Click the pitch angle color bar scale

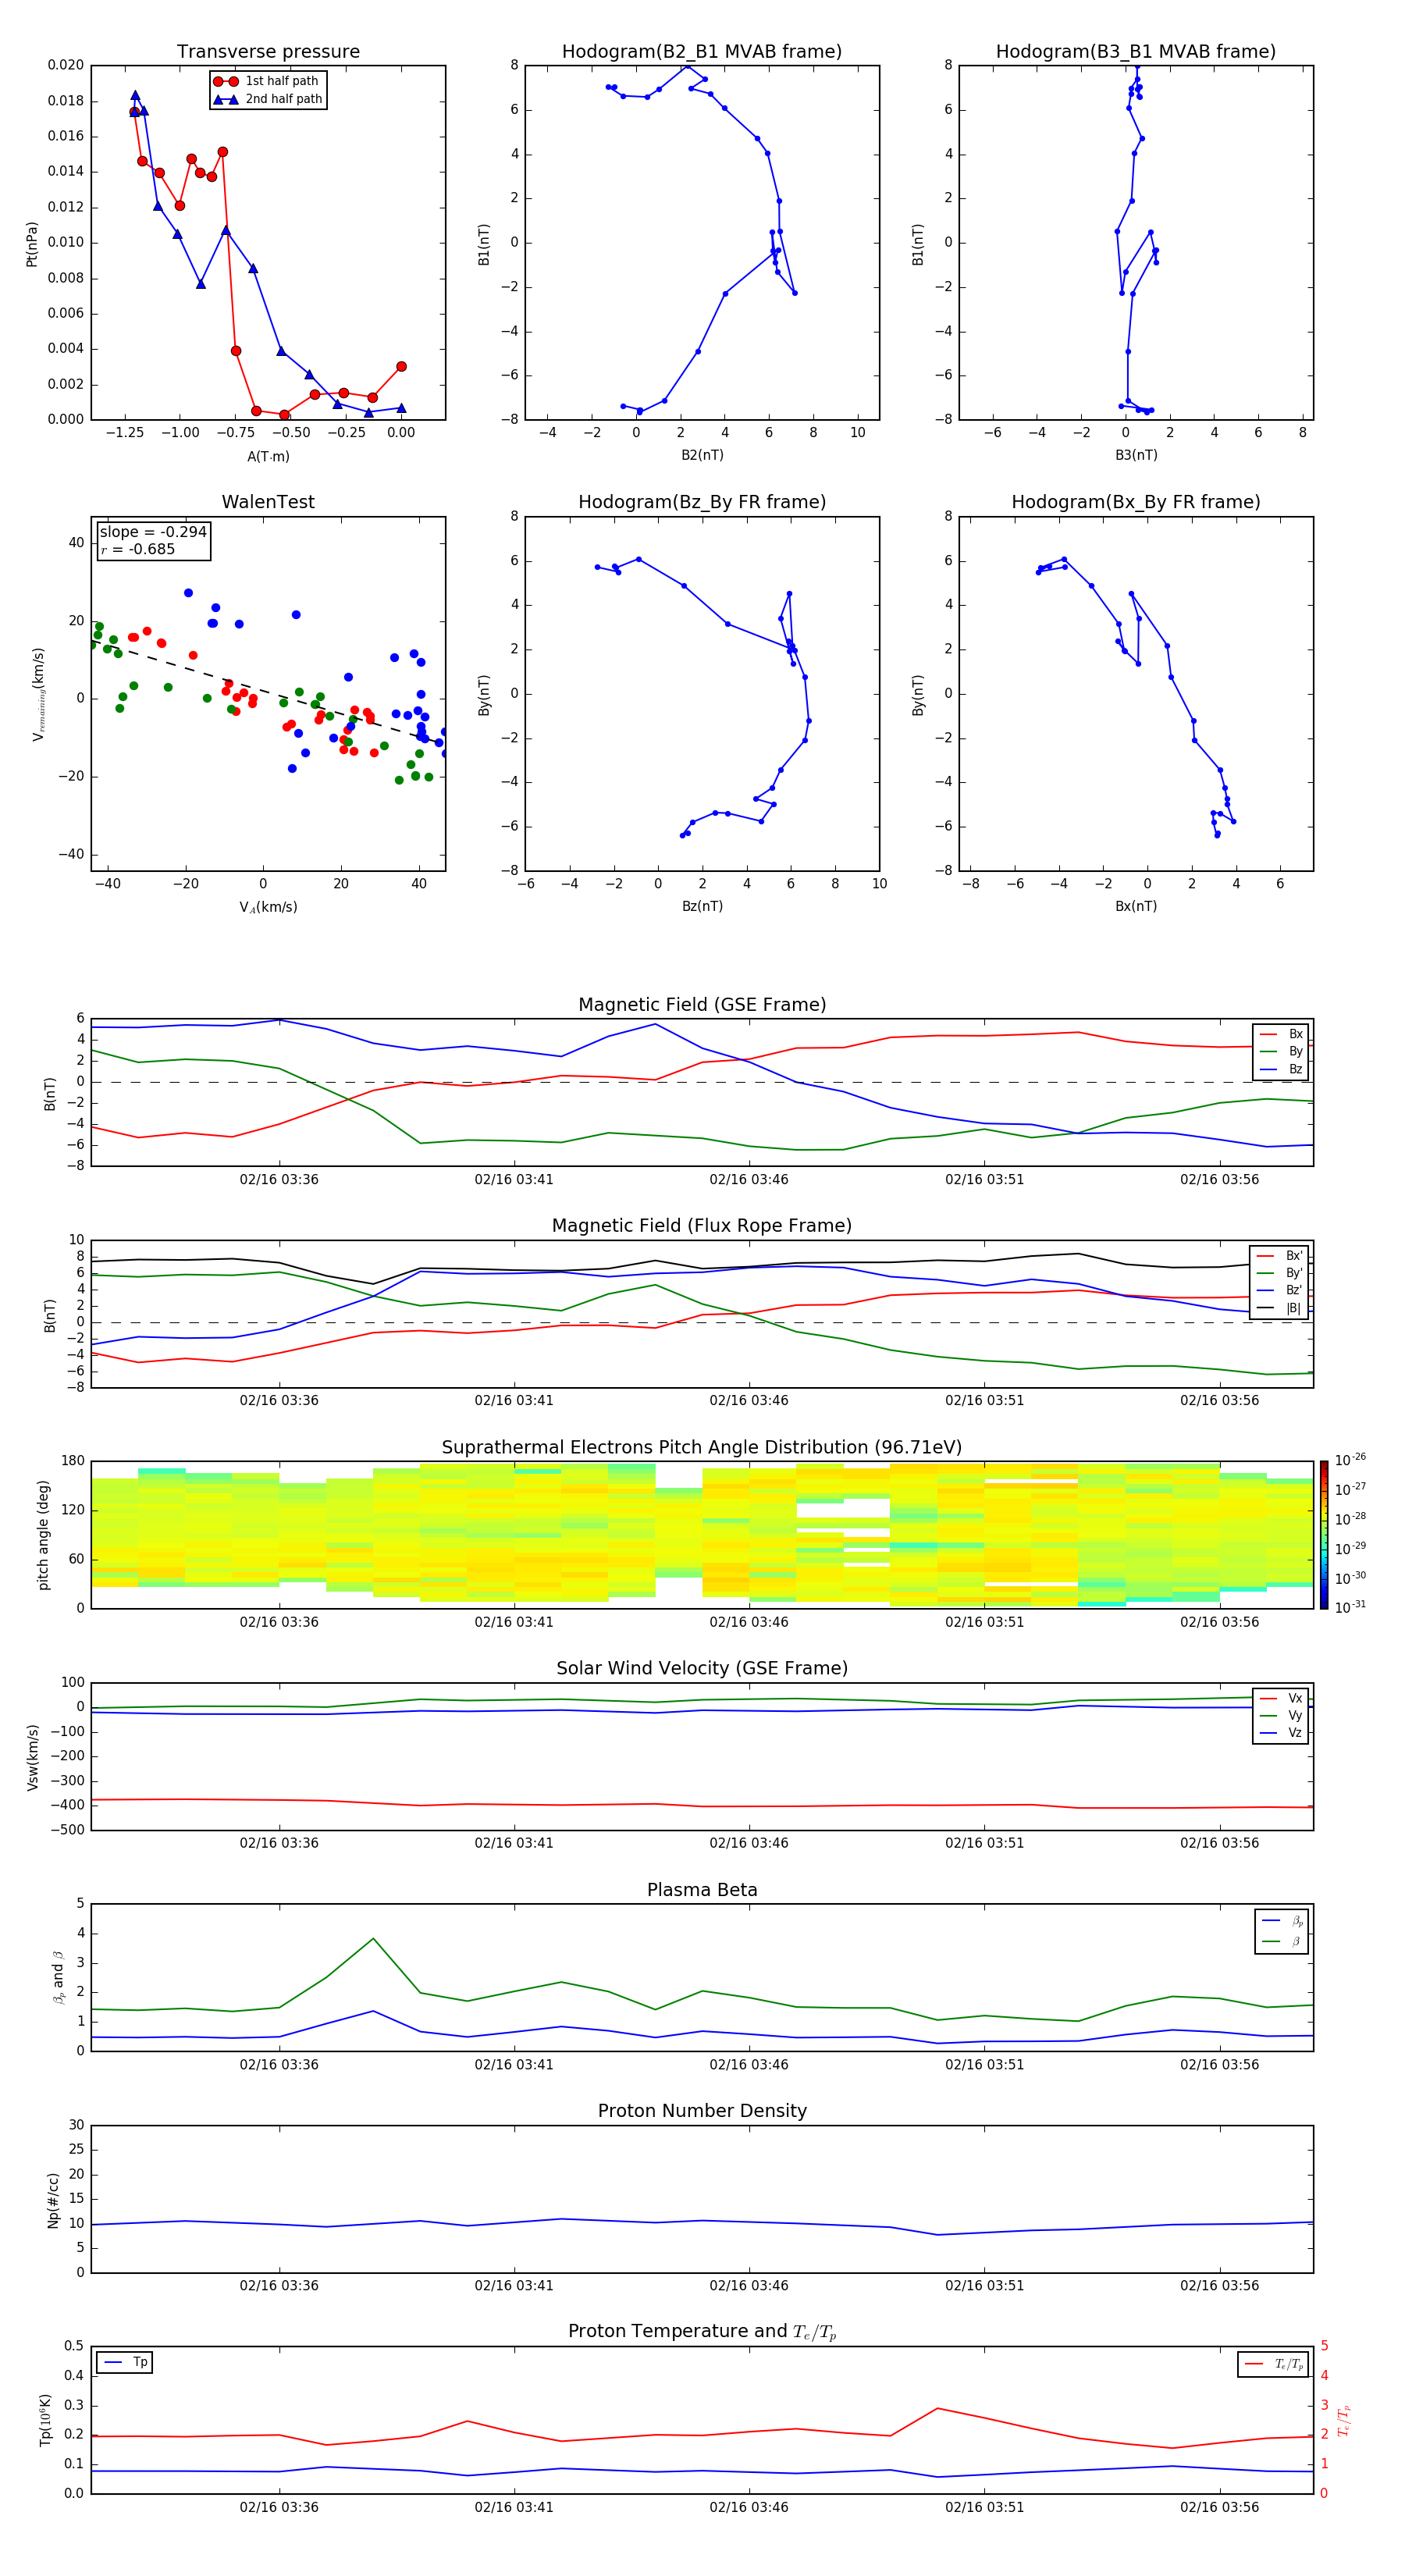point(1324,1535)
